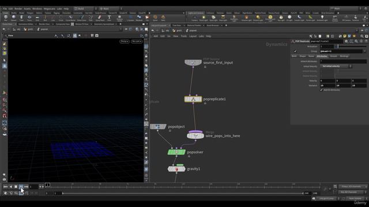The width and height of the screenshot is (369, 207).
Task: Click the play backward button
Action: pos(10,186)
